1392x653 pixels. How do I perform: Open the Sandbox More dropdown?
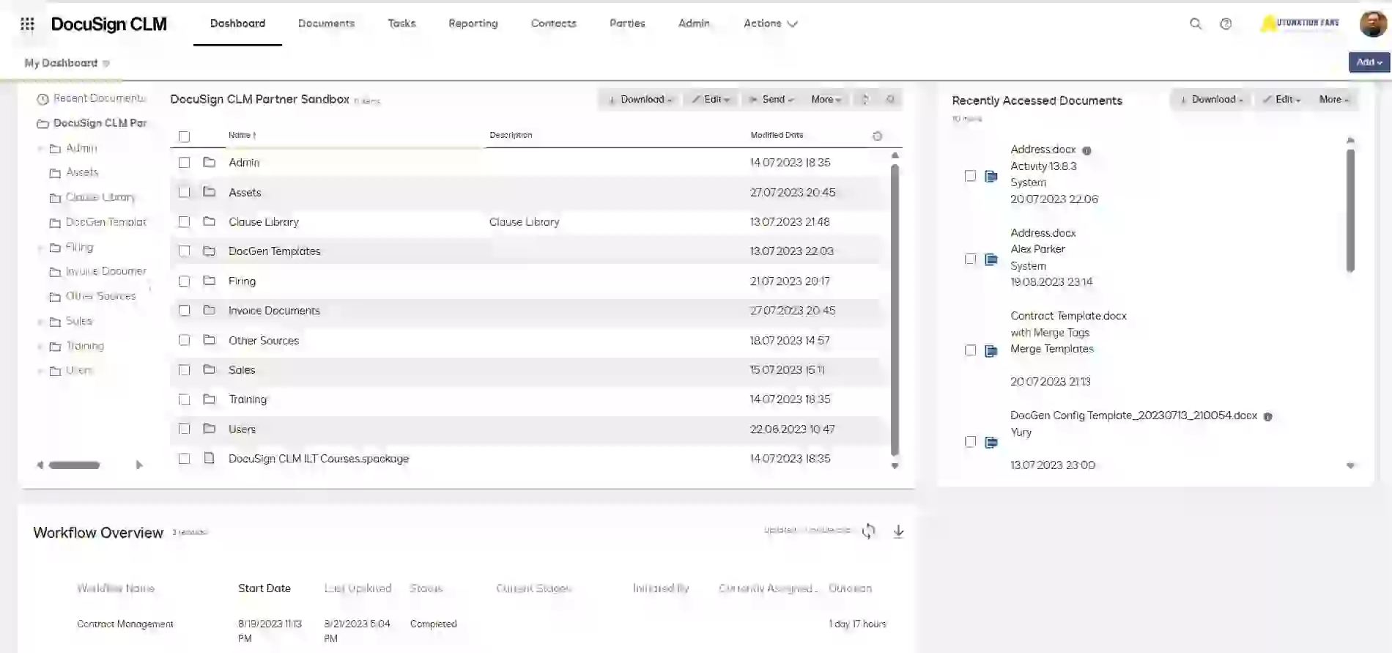[x=826, y=99]
